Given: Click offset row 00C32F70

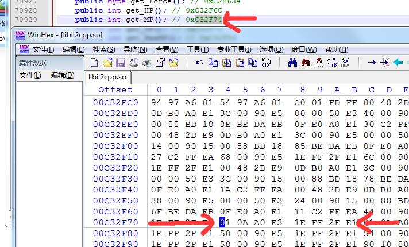Looking at the screenshot, I should [115, 222].
